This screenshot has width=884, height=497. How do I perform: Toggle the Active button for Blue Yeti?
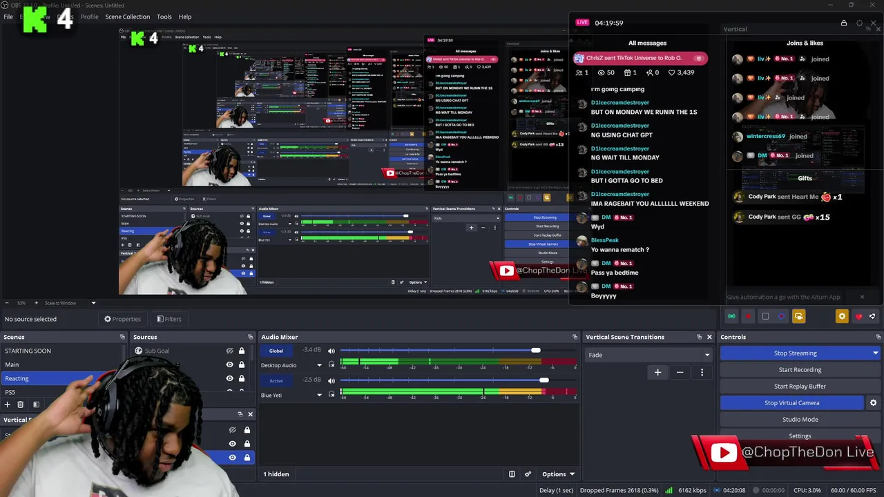276,380
